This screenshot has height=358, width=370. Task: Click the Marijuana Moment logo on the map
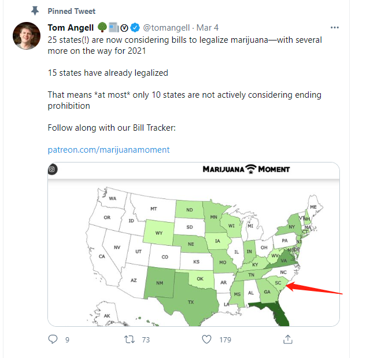tap(246, 169)
